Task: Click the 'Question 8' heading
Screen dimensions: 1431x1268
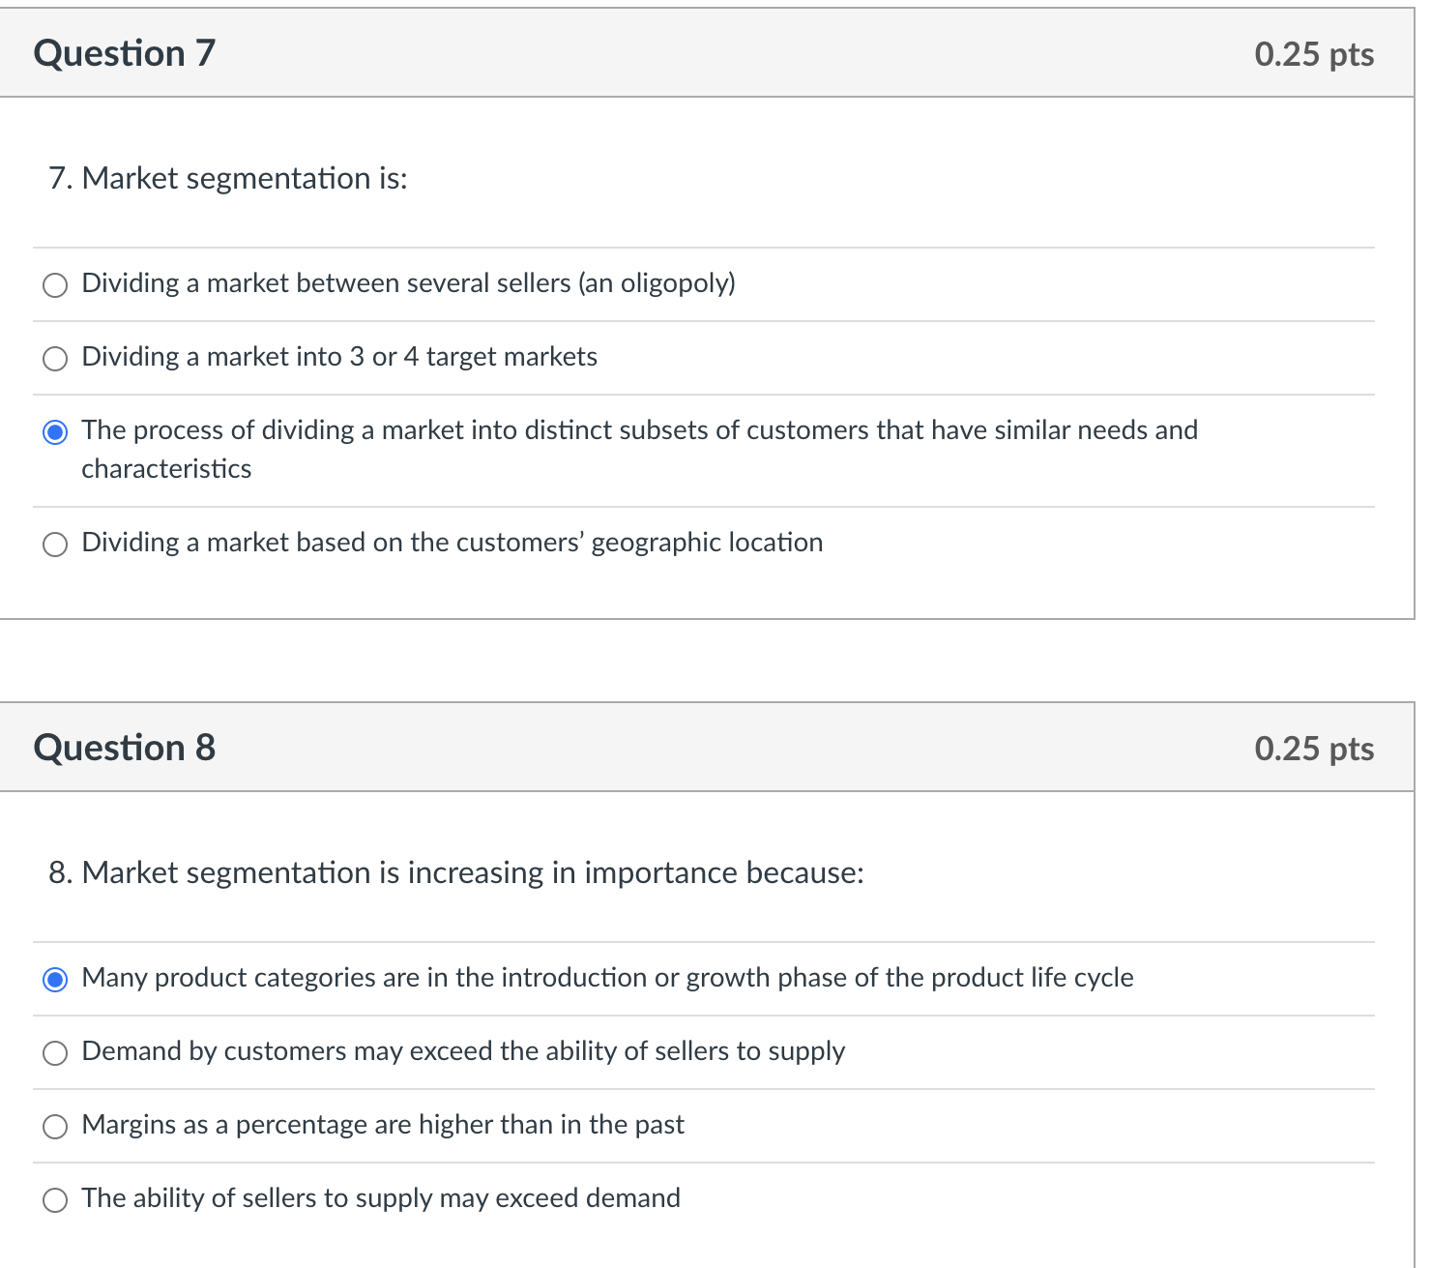Action: (x=125, y=748)
